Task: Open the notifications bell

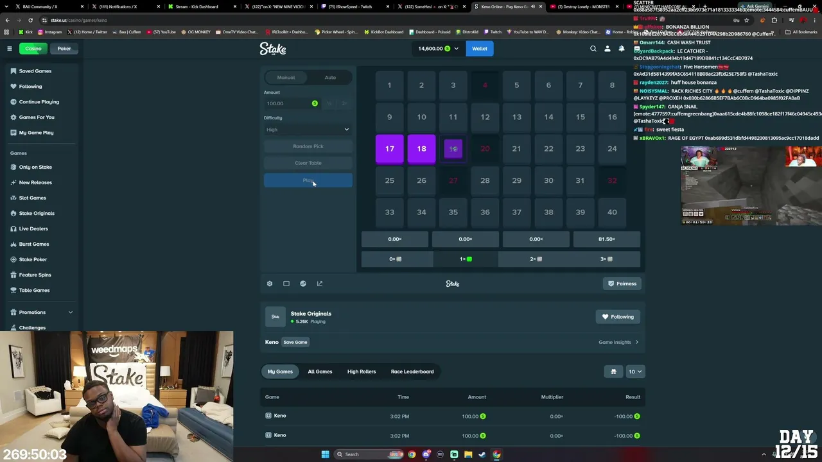Action: (622, 49)
